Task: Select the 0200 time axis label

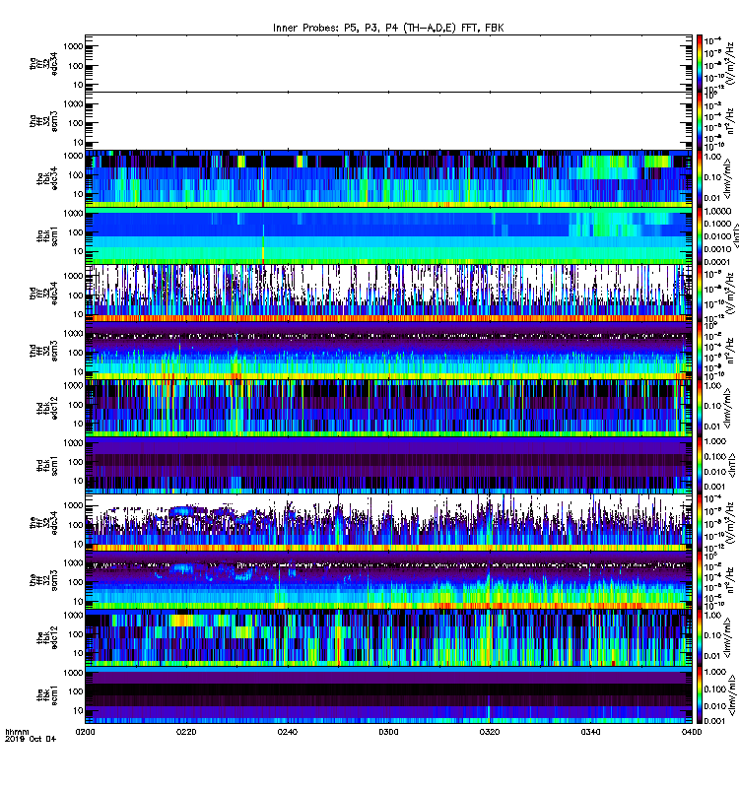Action: [x=85, y=732]
